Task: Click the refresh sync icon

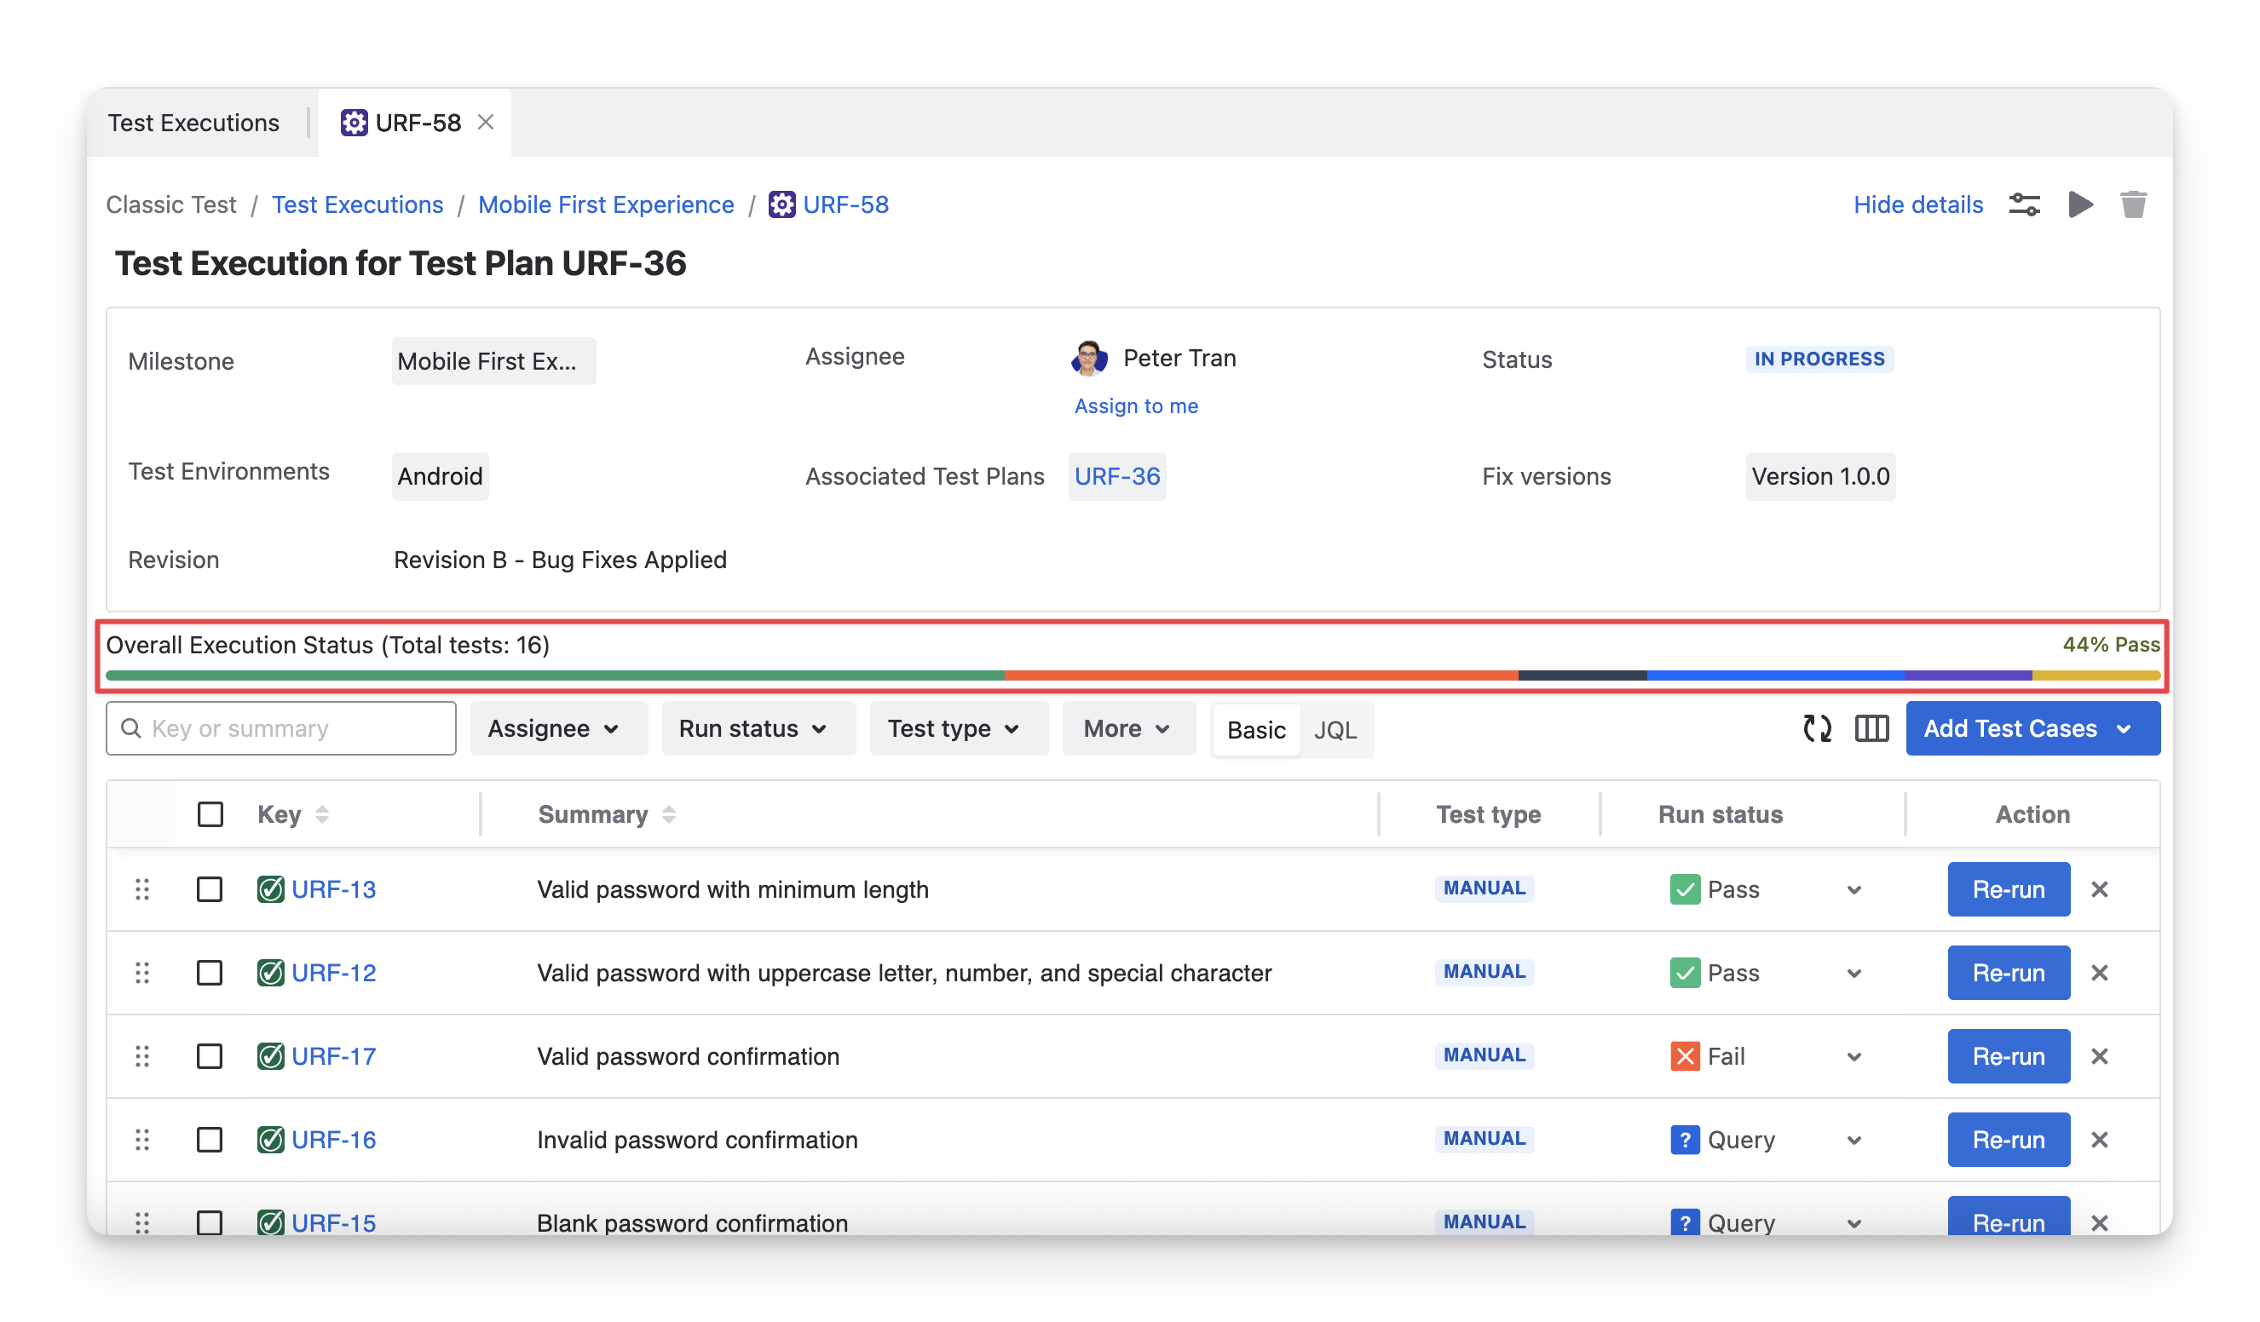Action: (x=1817, y=728)
